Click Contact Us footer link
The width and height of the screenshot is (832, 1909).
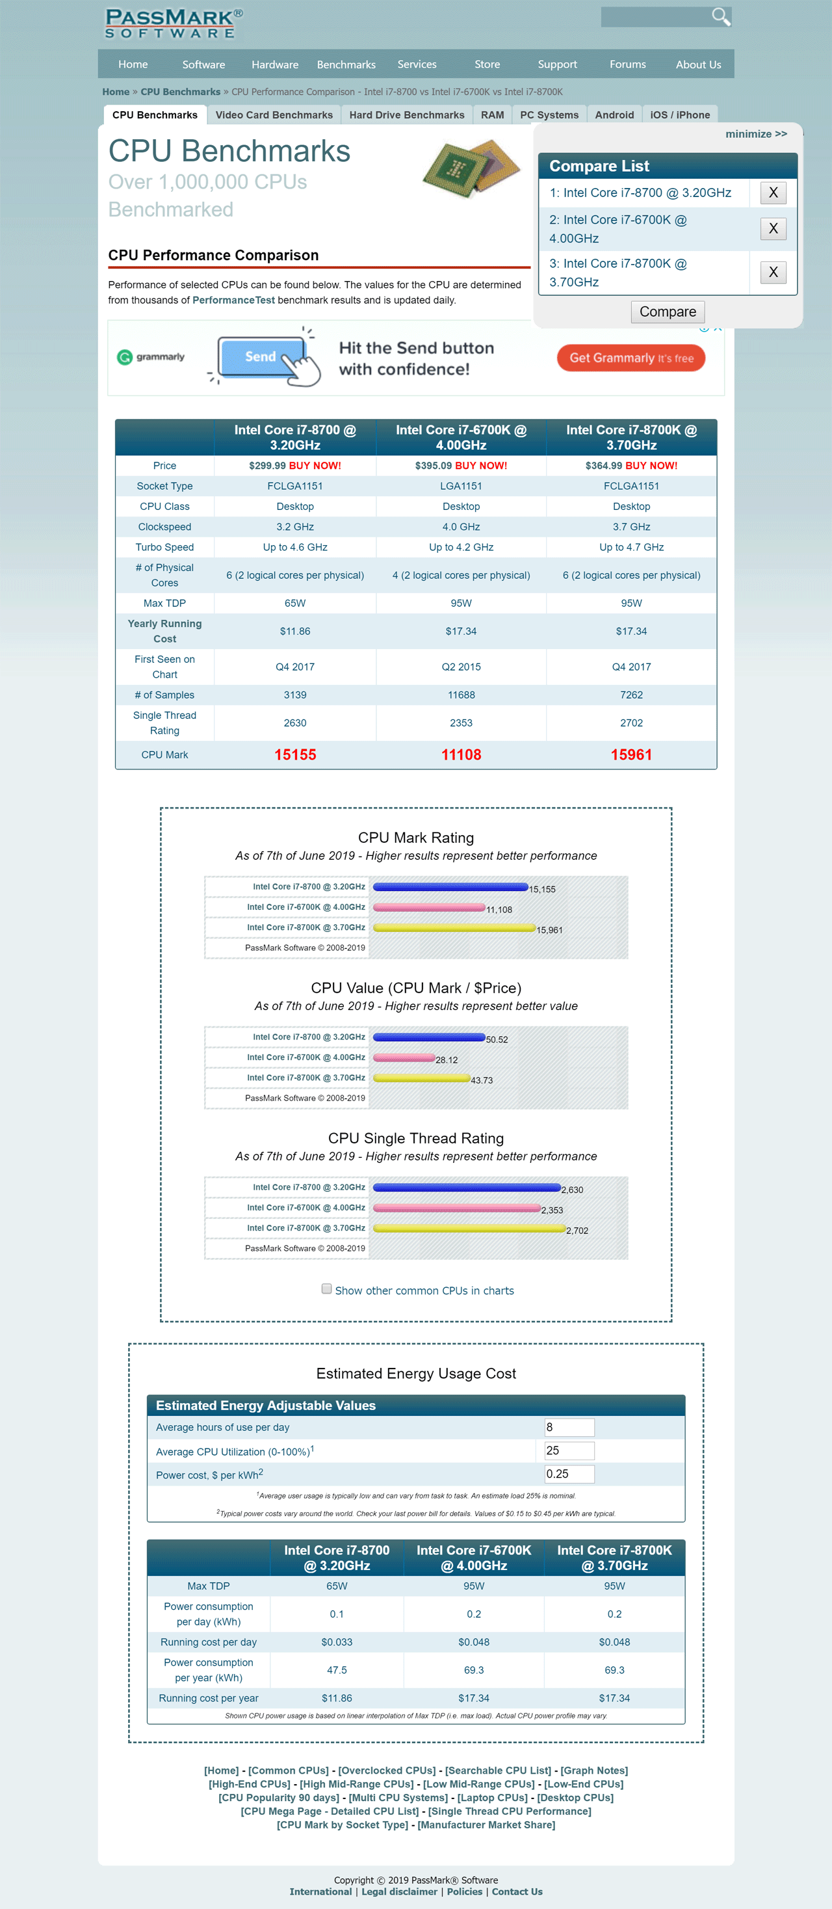click(x=517, y=1891)
